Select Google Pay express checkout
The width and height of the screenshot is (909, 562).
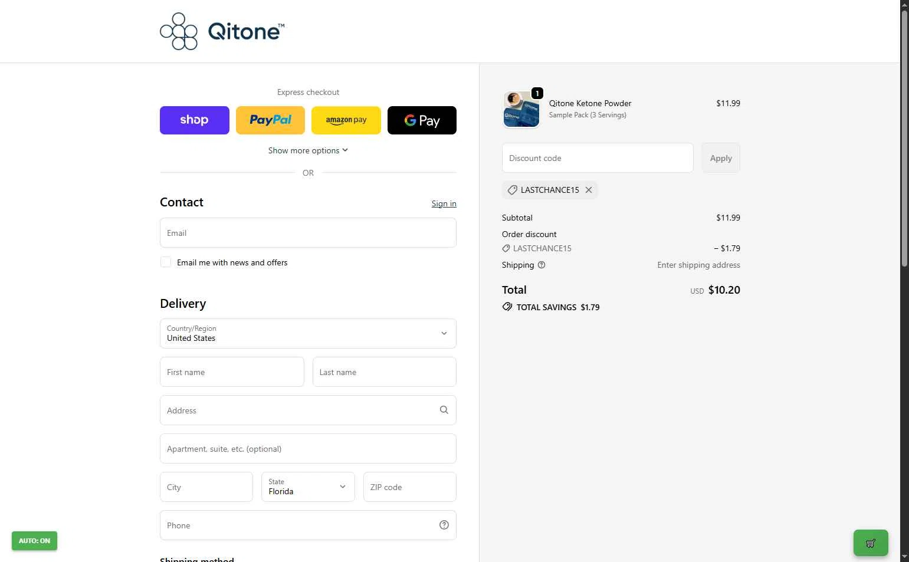[x=422, y=120]
